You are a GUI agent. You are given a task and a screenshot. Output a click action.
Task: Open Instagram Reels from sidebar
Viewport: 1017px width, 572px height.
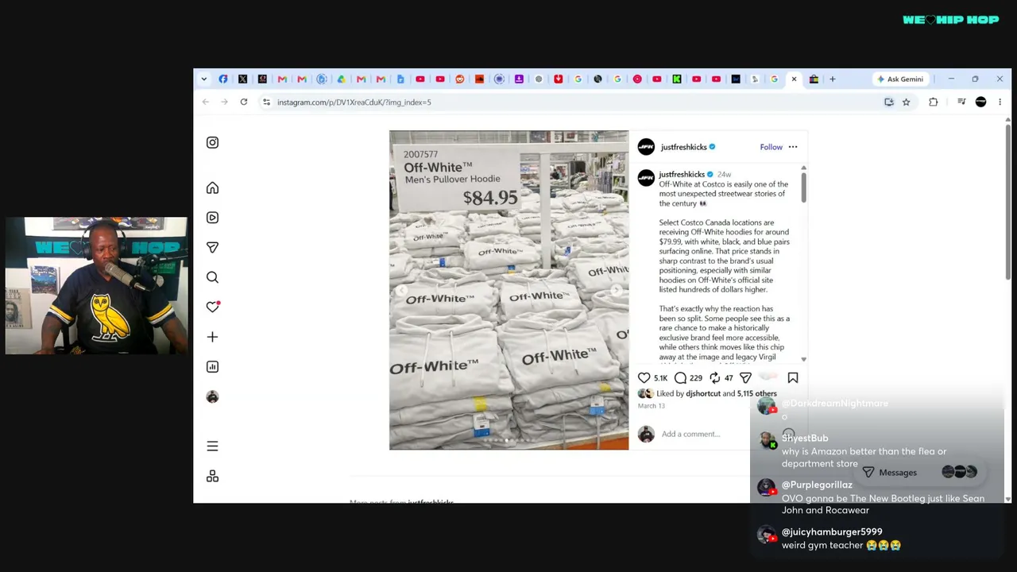[x=212, y=218]
